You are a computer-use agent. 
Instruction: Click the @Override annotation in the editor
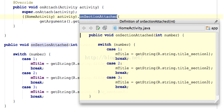pyautogui.click(x=23, y=2)
